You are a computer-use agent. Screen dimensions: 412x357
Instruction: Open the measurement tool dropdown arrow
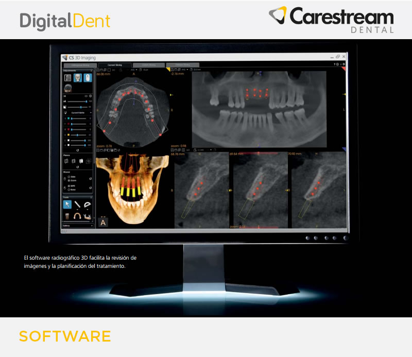pyautogui.click(x=78, y=210)
